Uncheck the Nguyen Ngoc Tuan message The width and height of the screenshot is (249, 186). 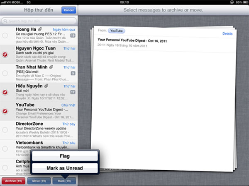click(x=5, y=55)
